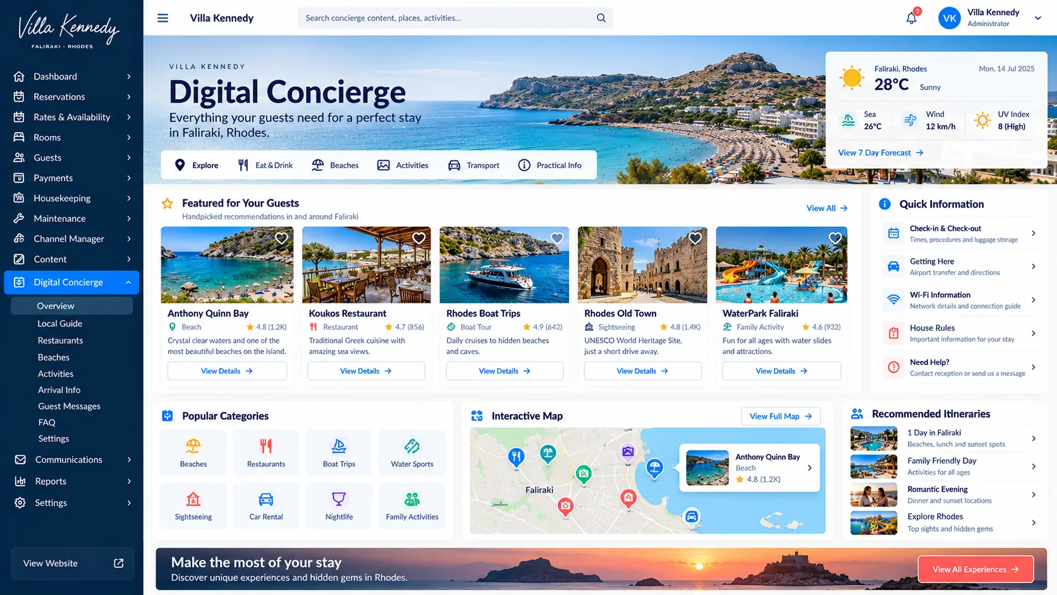The height and width of the screenshot is (595, 1057).
Task: Favorite Anthony Quinn Bay with heart
Action: click(281, 238)
